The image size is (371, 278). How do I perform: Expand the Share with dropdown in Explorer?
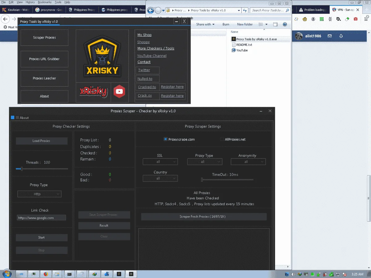(205, 24)
